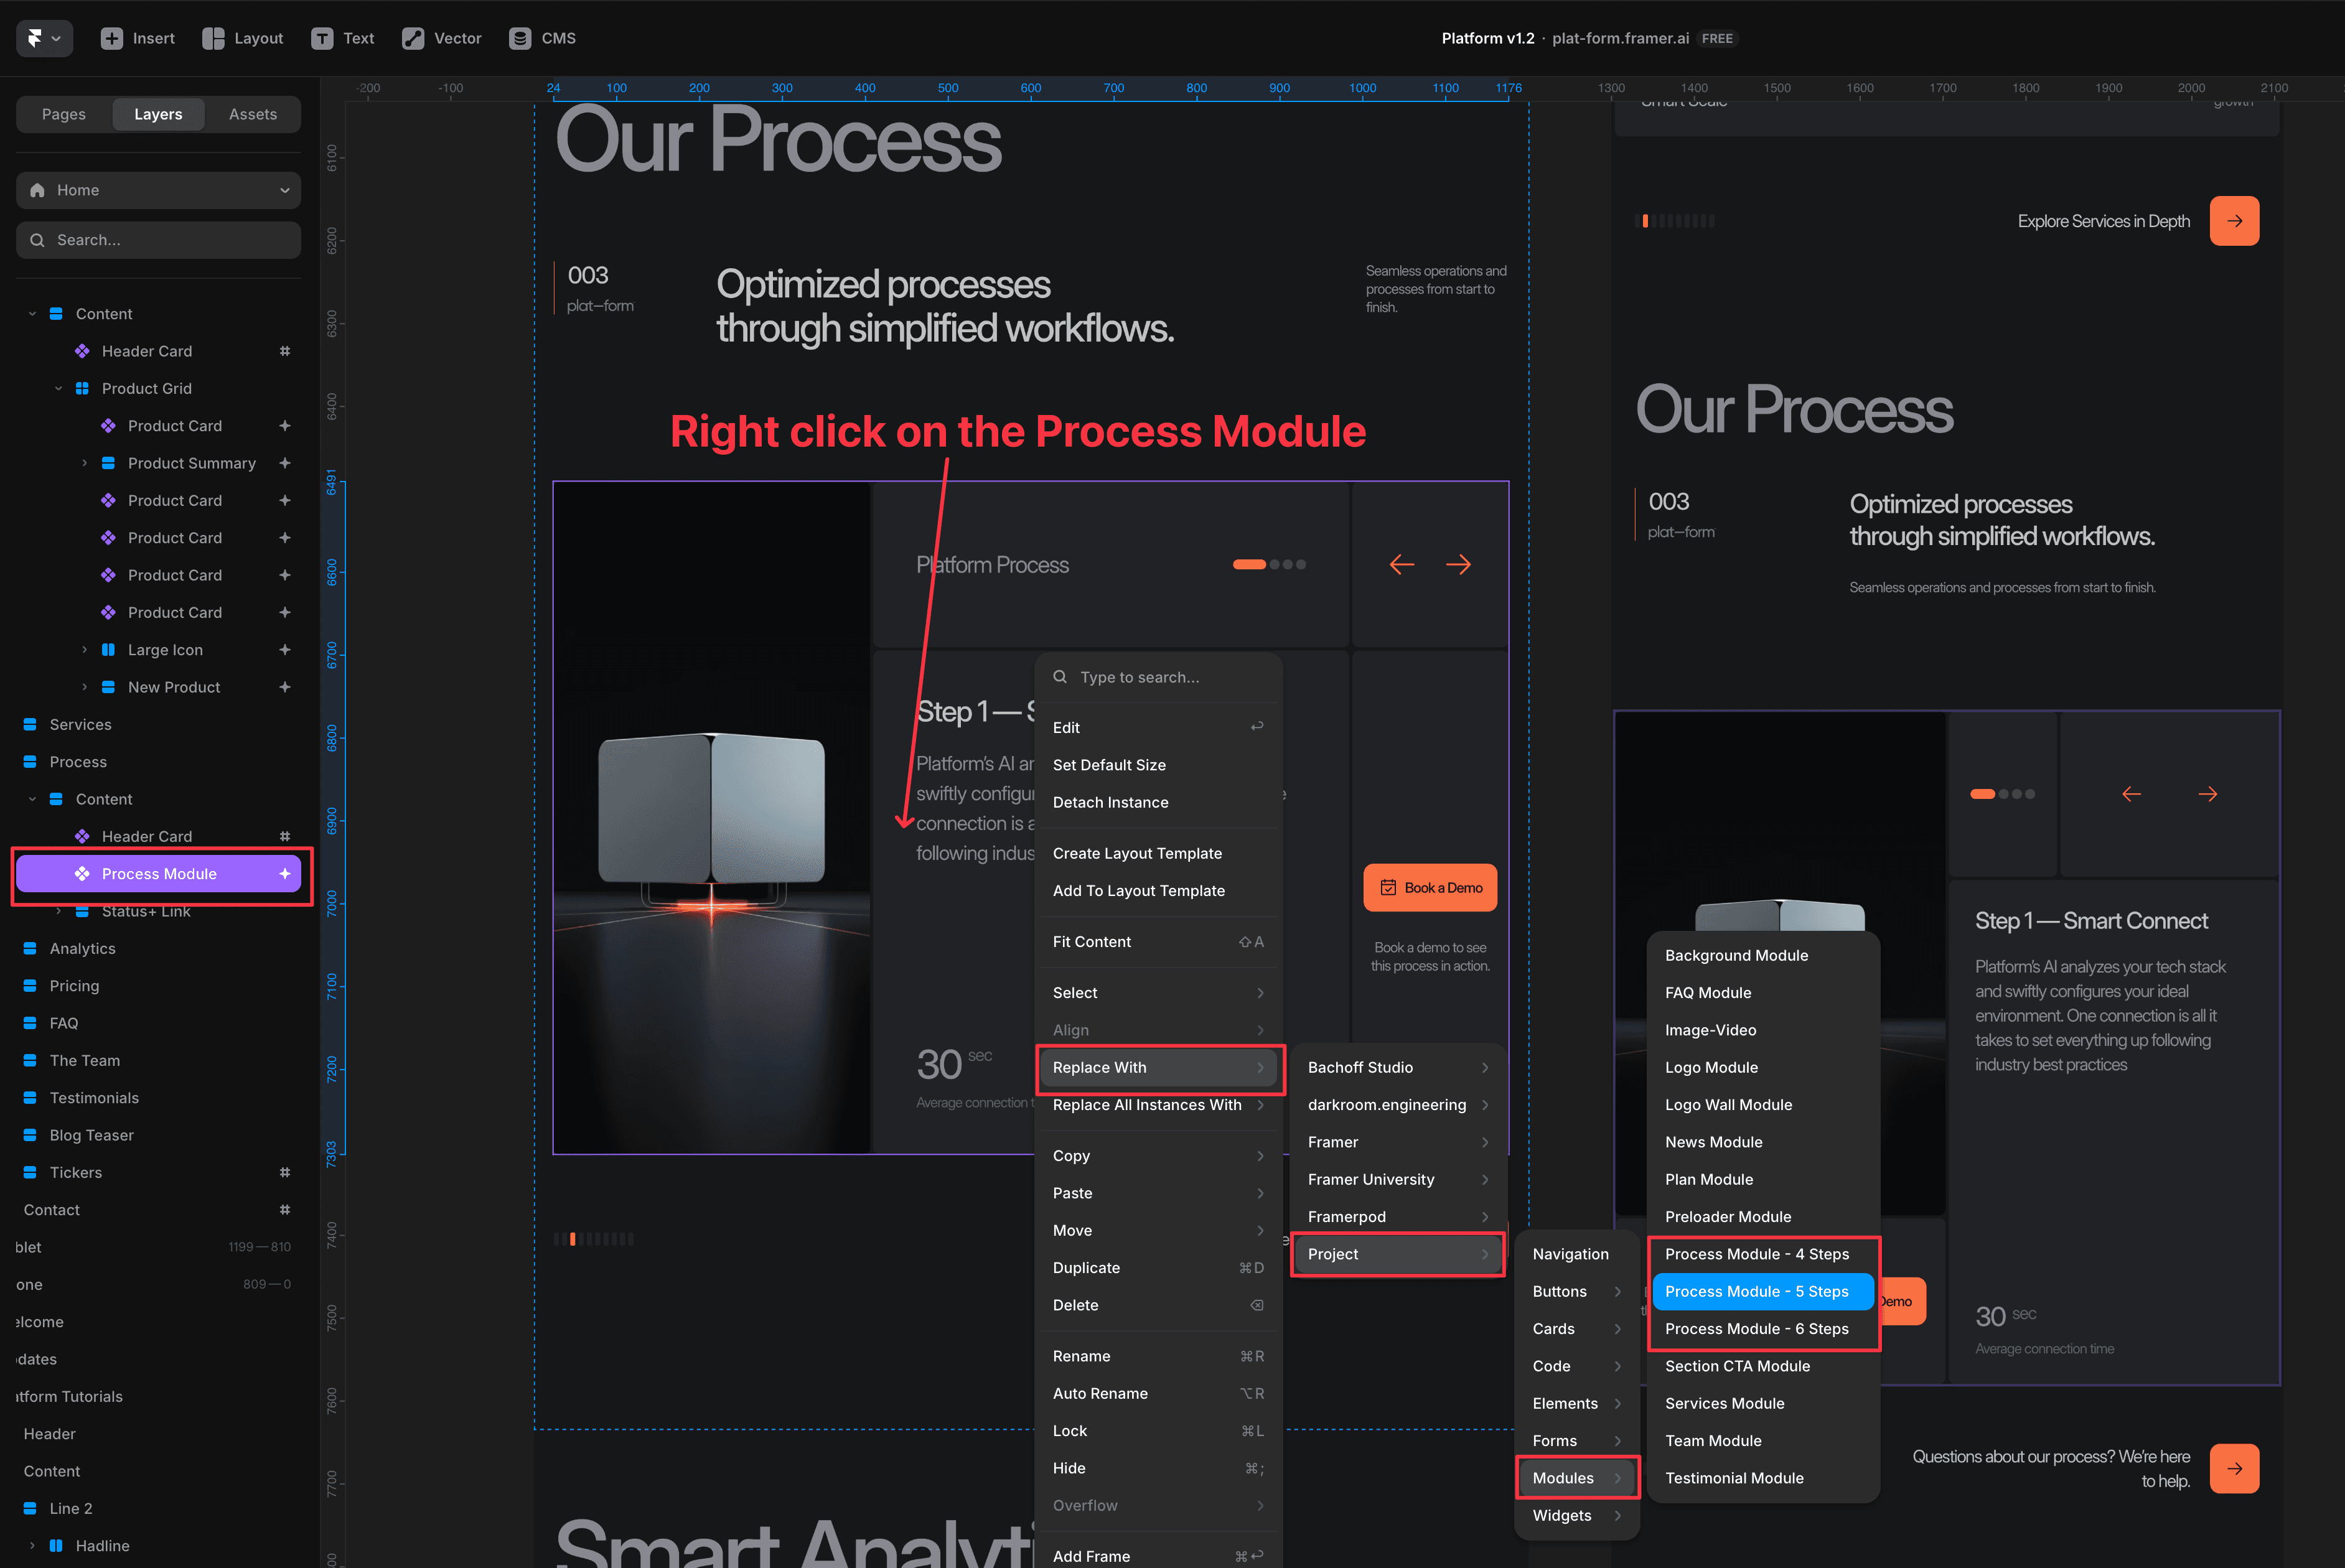This screenshot has height=1568, width=2345.
Task: Click the arrow button beside Explore Services in Depth
Action: click(2234, 221)
